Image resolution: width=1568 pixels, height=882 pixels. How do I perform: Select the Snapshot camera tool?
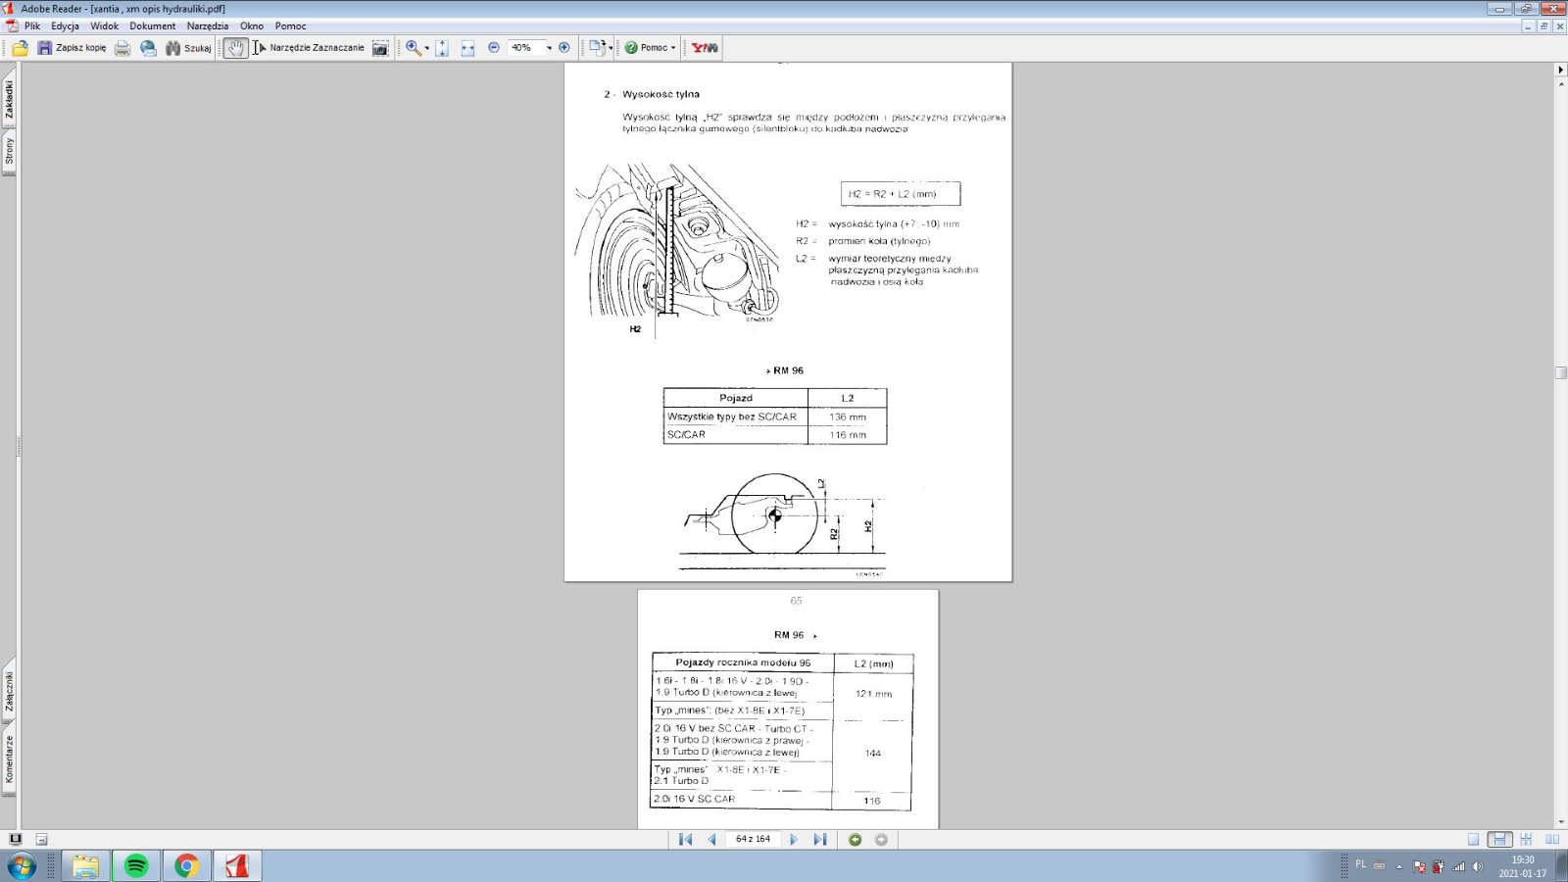(x=380, y=47)
